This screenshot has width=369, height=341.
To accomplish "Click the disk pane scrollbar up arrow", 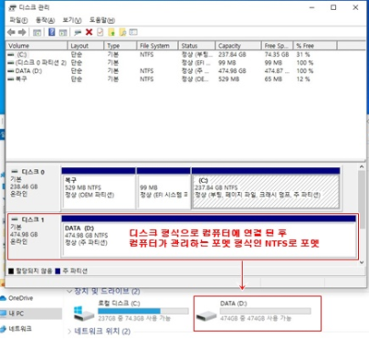I will click(x=362, y=167).
